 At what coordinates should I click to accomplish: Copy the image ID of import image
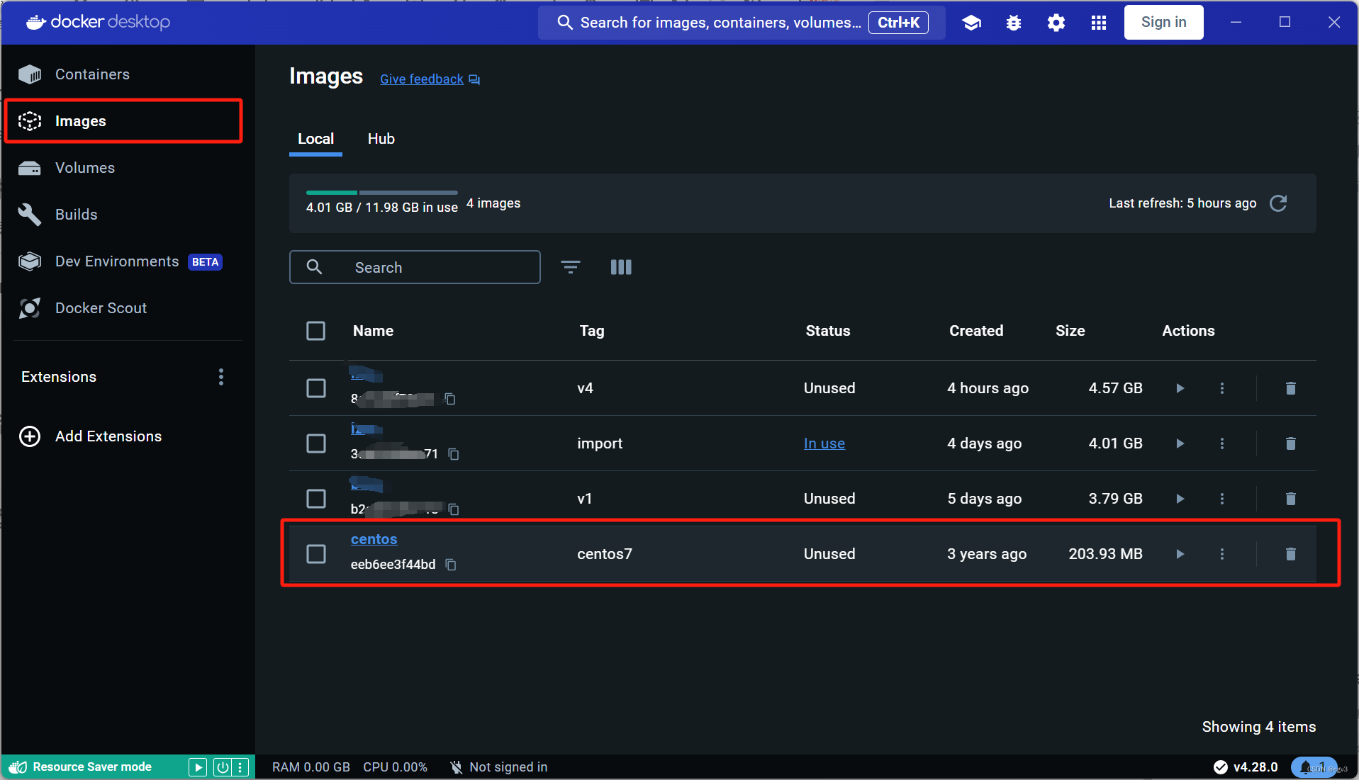pos(454,454)
